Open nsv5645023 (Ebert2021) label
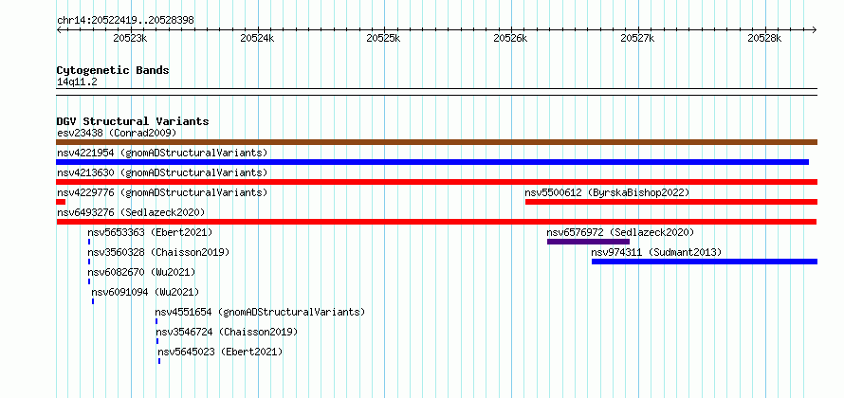Viewport: 844px width, 398px height. (x=220, y=352)
